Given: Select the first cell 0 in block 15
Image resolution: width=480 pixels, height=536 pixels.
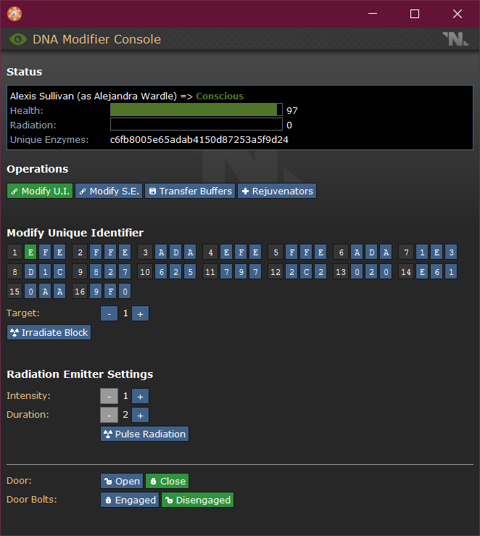Looking at the screenshot, I should 30,292.
